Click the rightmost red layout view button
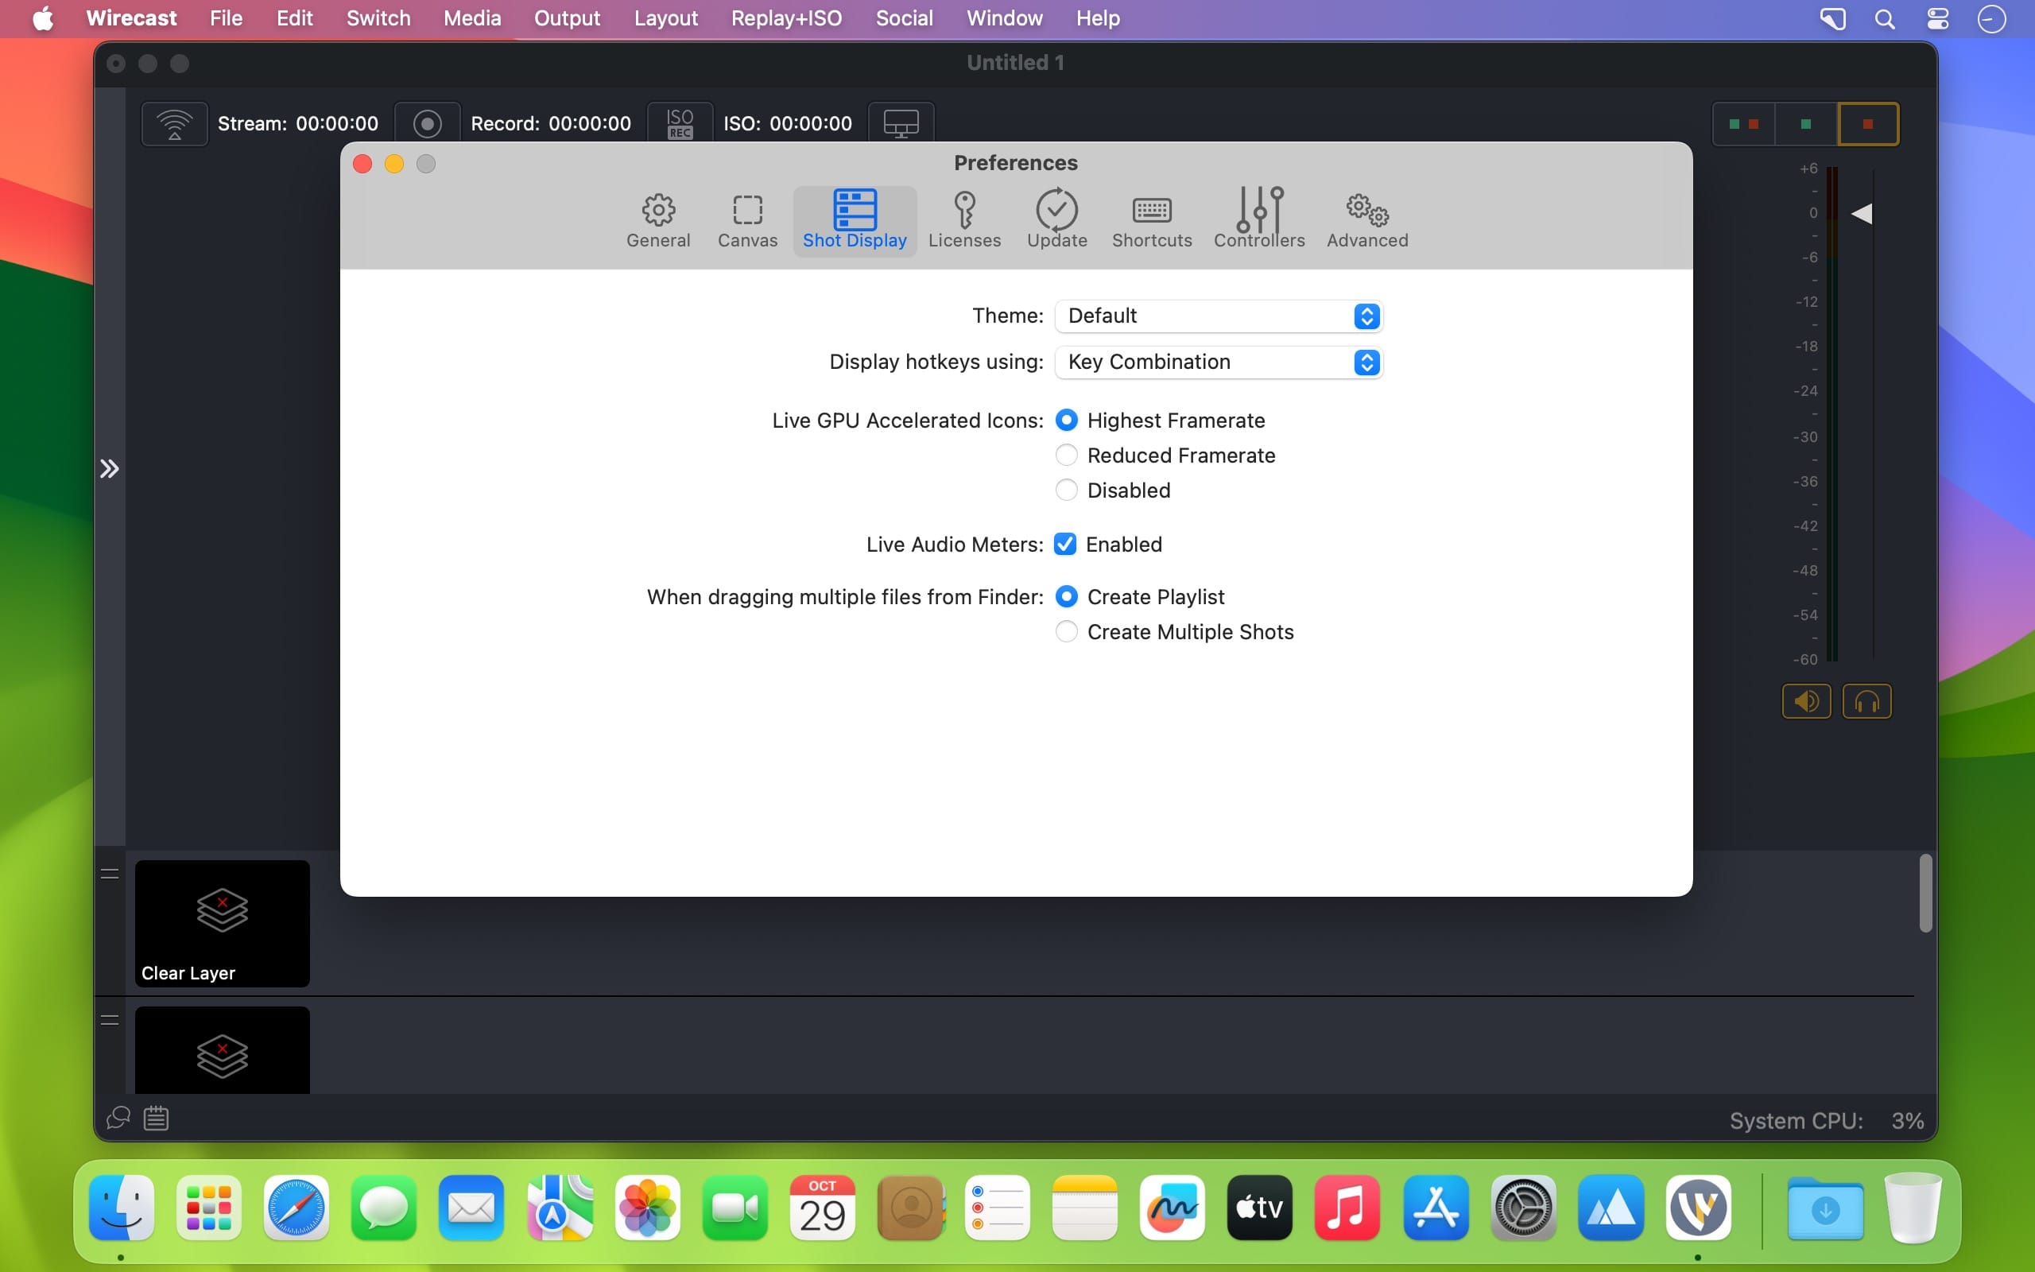The height and width of the screenshot is (1272, 2035). 1866,125
